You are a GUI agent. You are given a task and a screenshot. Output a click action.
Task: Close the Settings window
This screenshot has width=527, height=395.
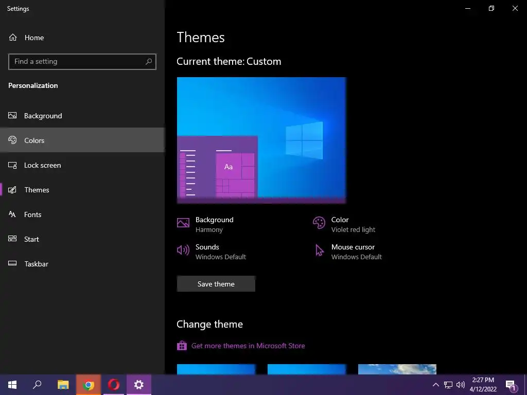(x=515, y=8)
